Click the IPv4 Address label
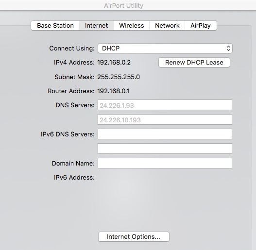Screen dimensions: 256x250 click(x=74, y=63)
